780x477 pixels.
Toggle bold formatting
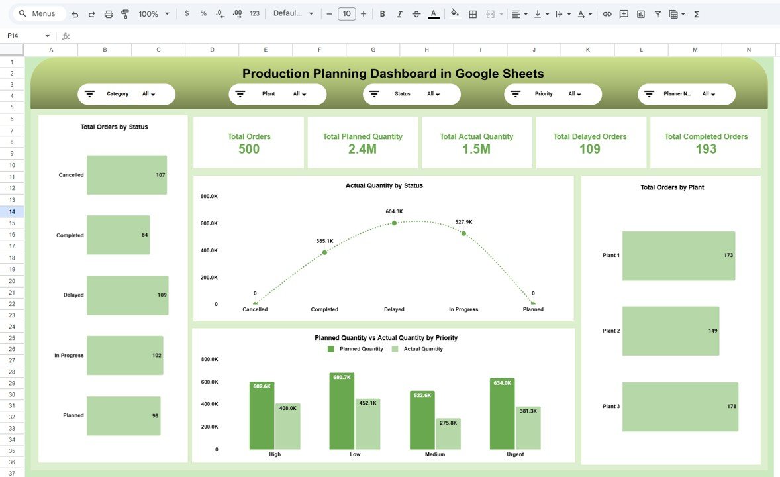click(x=382, y=13)
